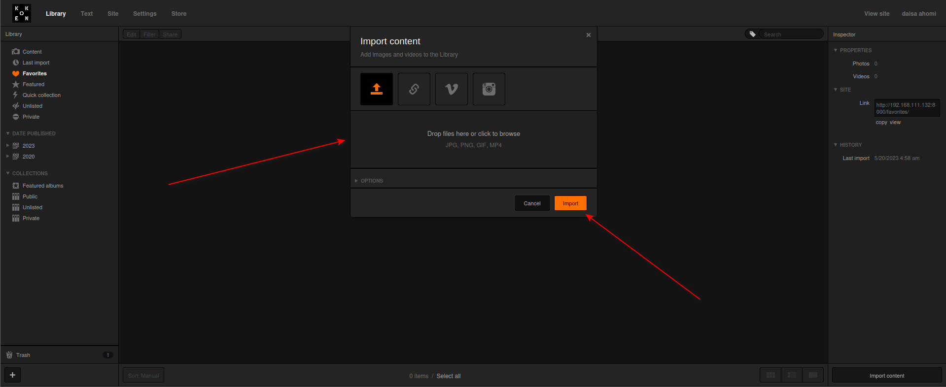946x387 pixels.
Task: Click the copy link under Site Link
Action: [881, 123]
